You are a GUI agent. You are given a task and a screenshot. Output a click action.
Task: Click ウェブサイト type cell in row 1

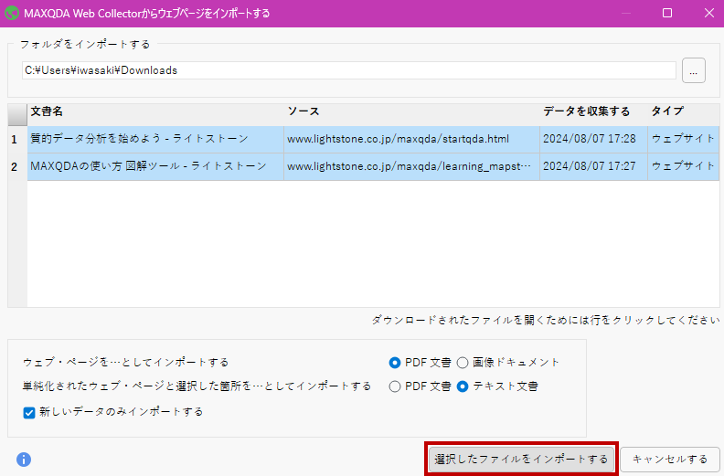[x=684, y=139]
